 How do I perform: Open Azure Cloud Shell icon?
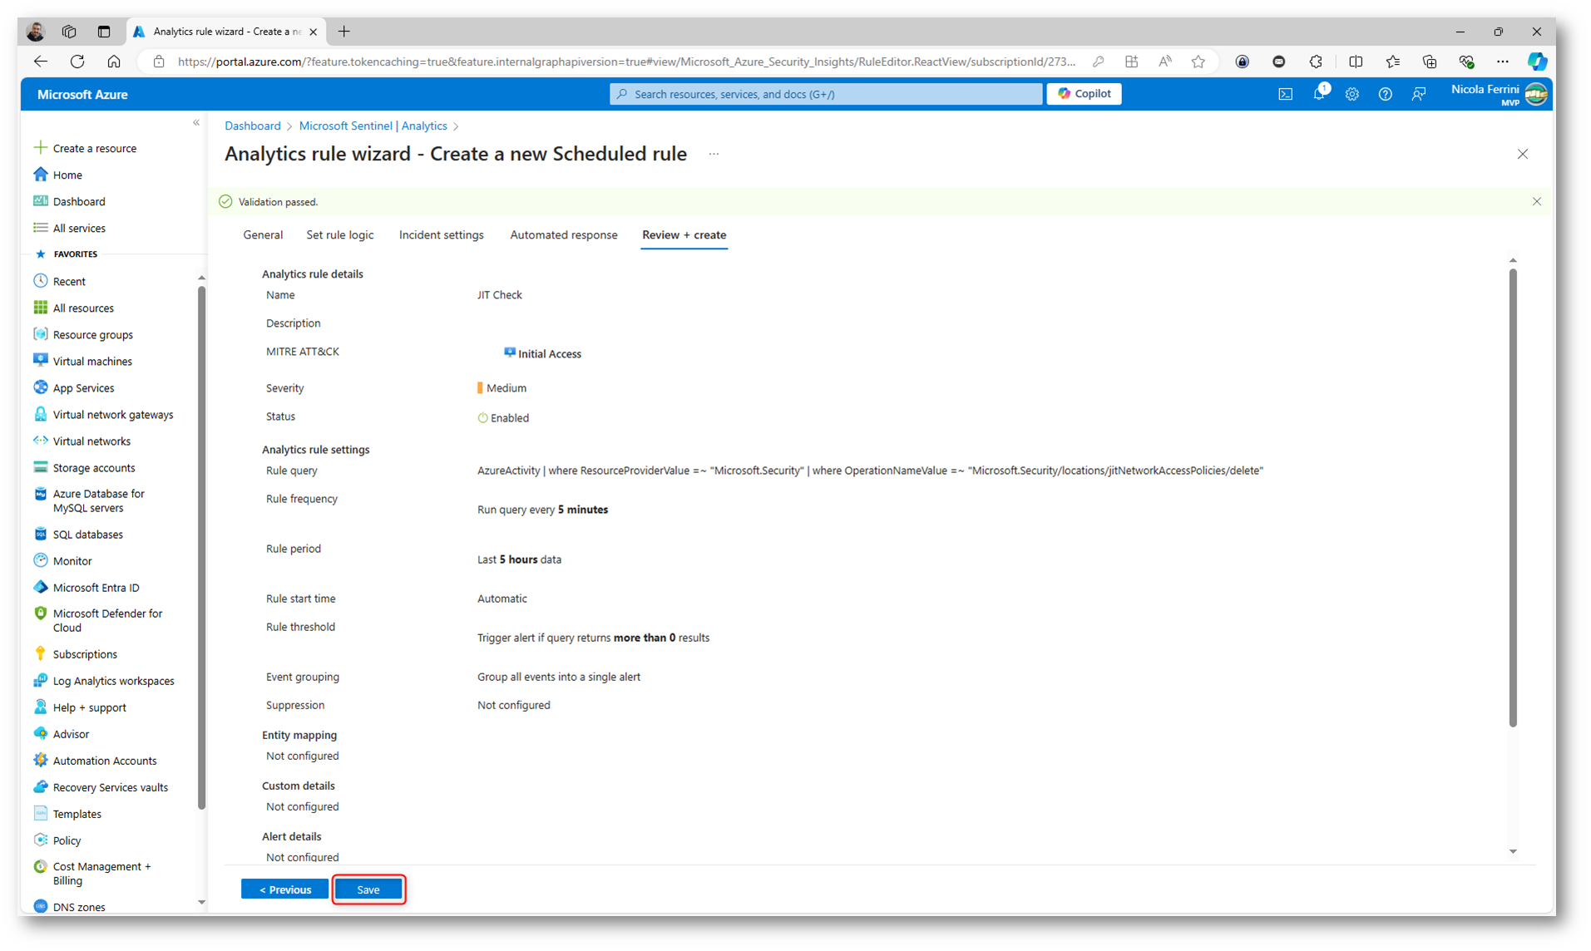click(1285, 94)
